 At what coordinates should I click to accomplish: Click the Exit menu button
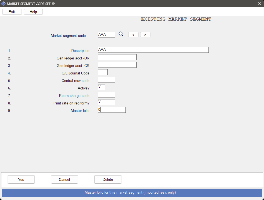(x=12, y=12)
